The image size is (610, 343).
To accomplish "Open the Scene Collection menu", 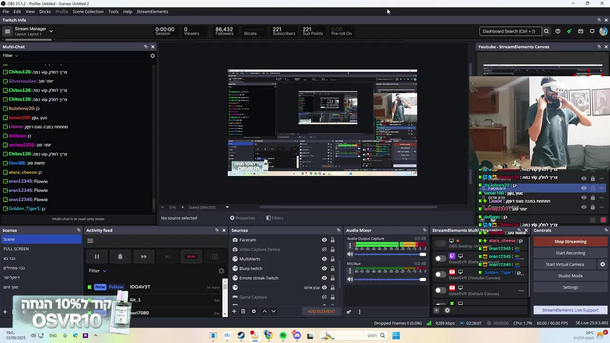I will click(88, 11).
